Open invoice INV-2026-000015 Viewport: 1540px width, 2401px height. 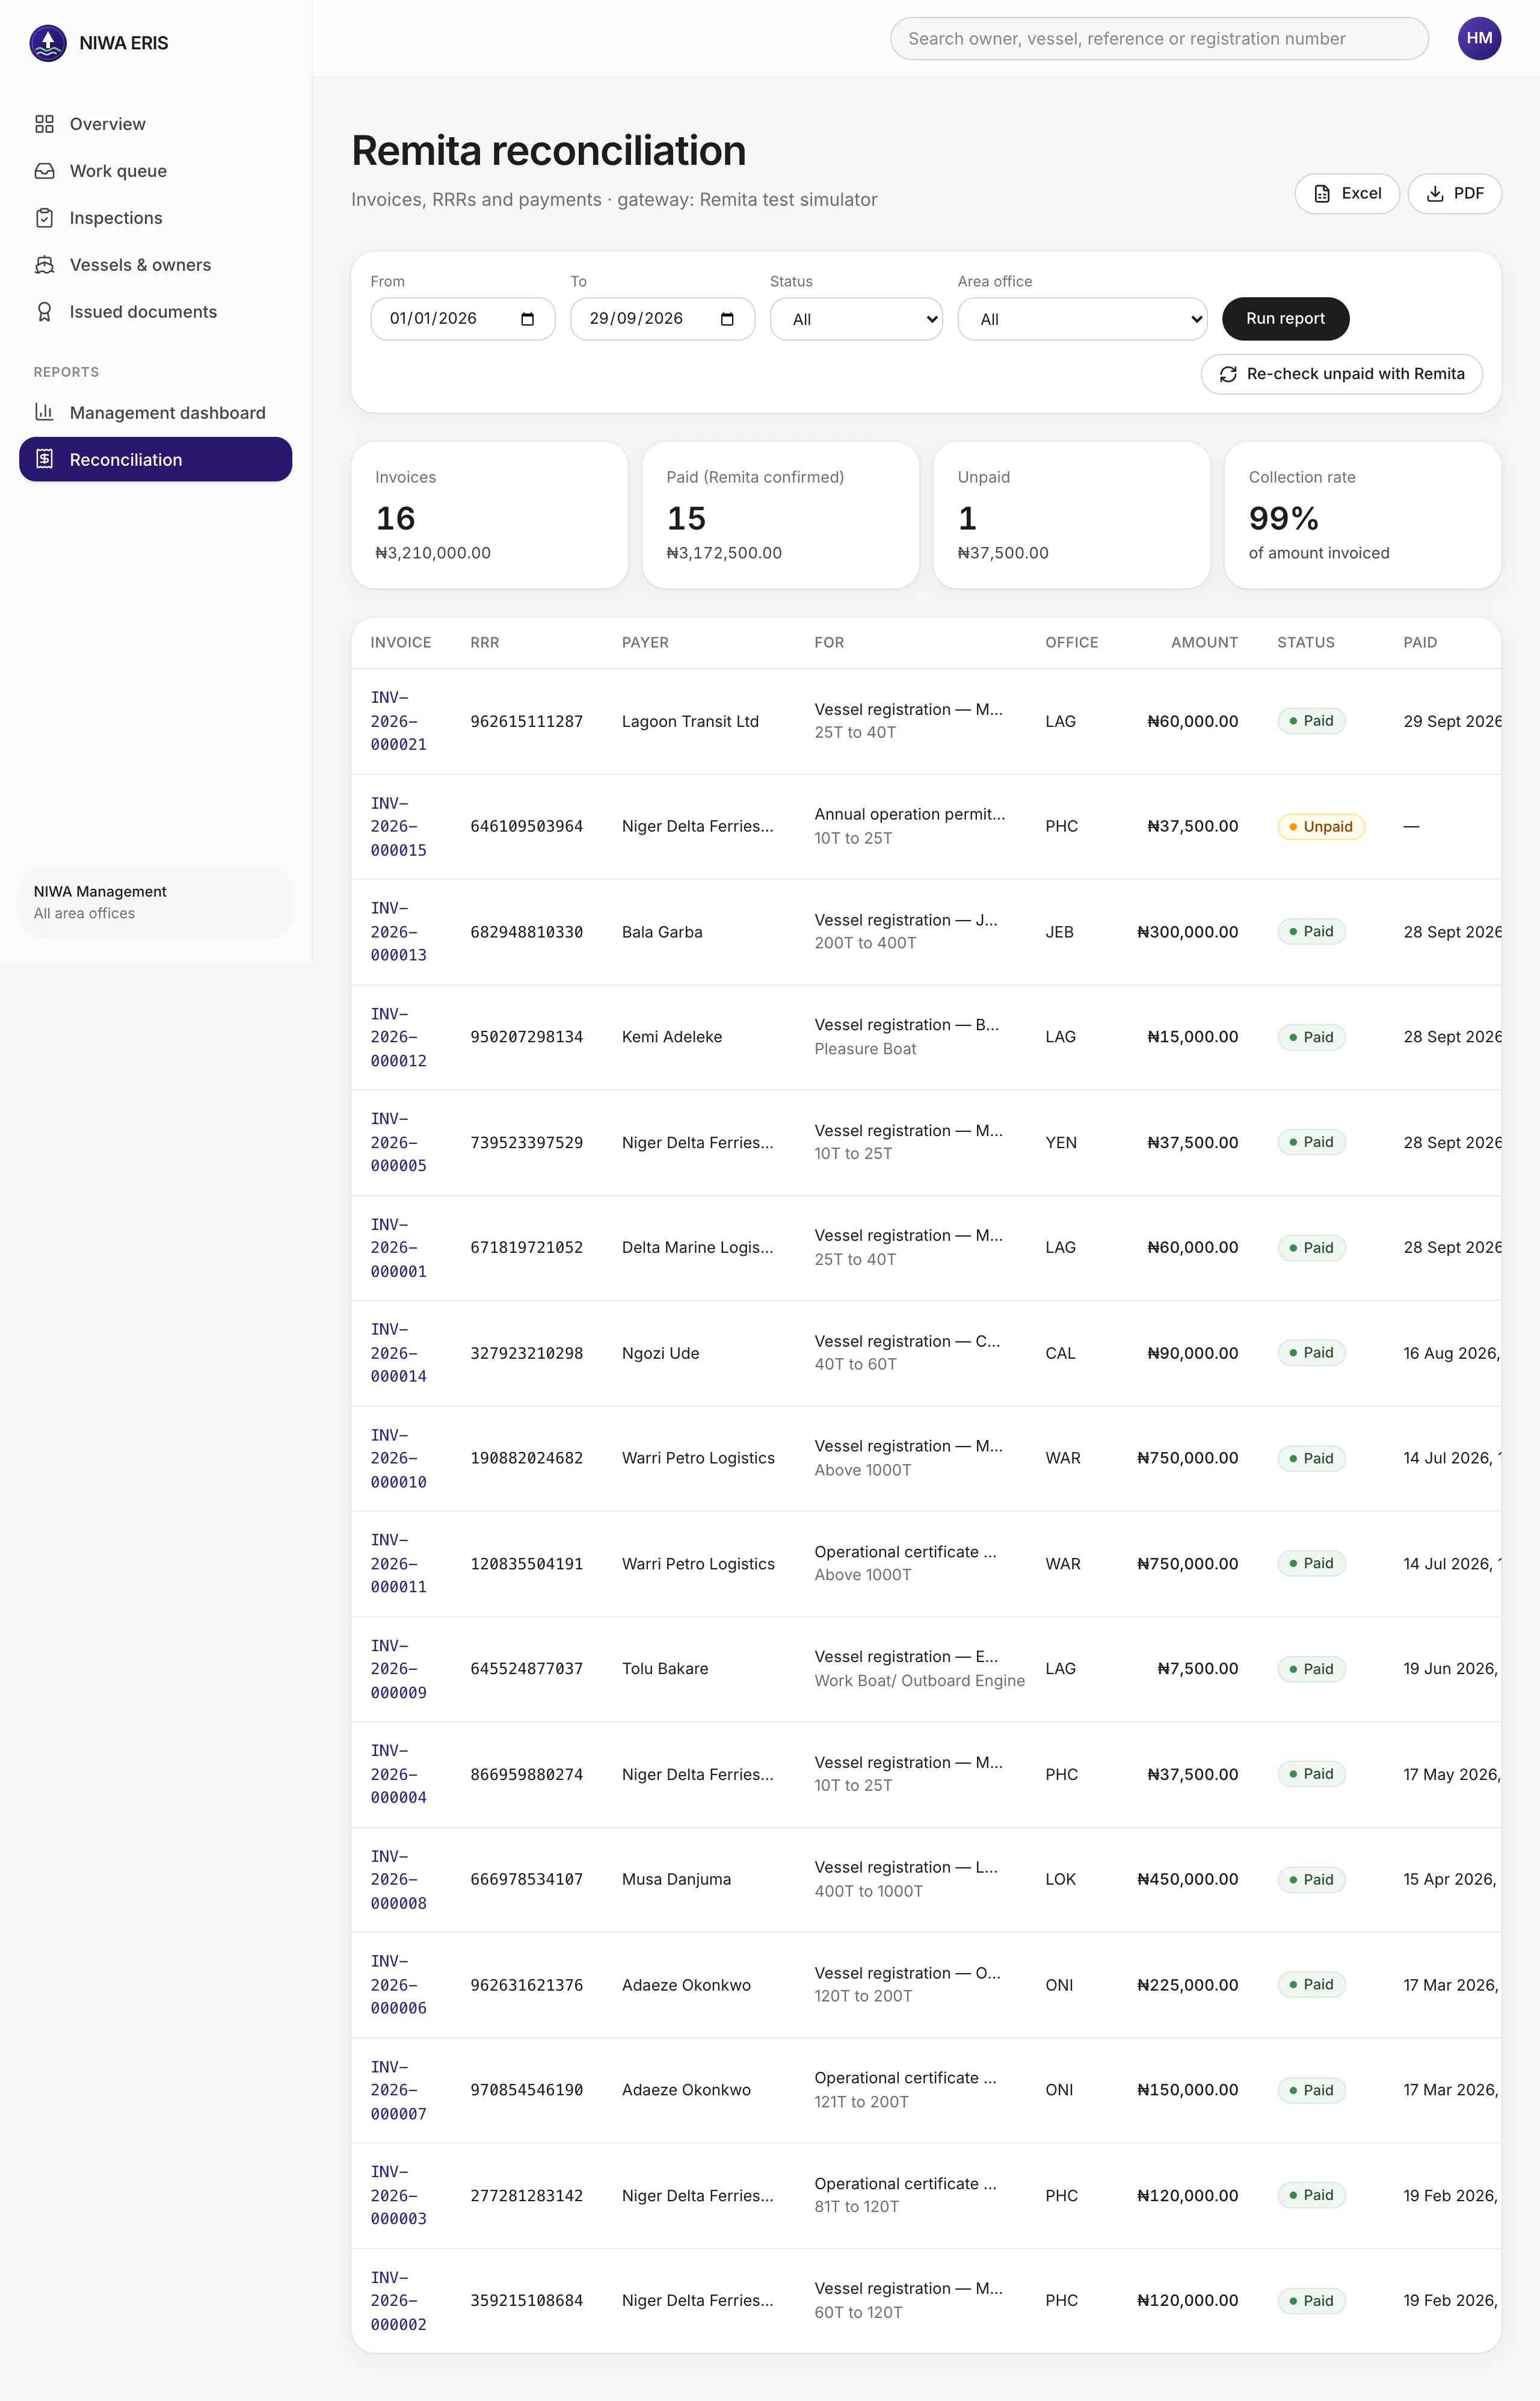click(399, 827)
